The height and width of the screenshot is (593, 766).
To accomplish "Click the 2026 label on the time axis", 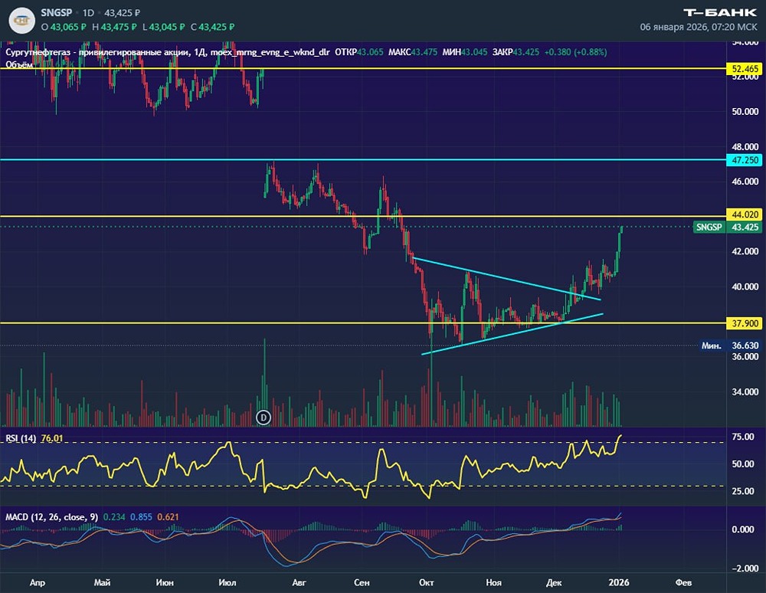I will (x=618, y=582).
